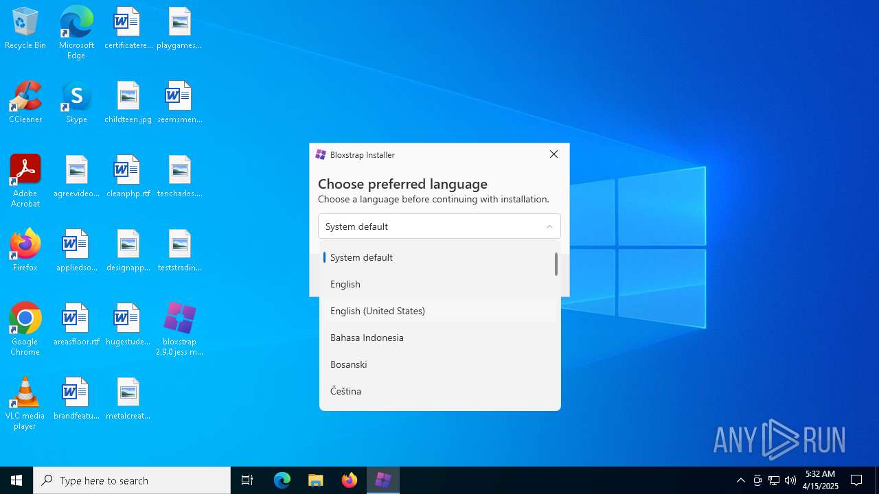
Task: Click the network status tray icon
Action: pyautogui.click(x=774, y=480)
